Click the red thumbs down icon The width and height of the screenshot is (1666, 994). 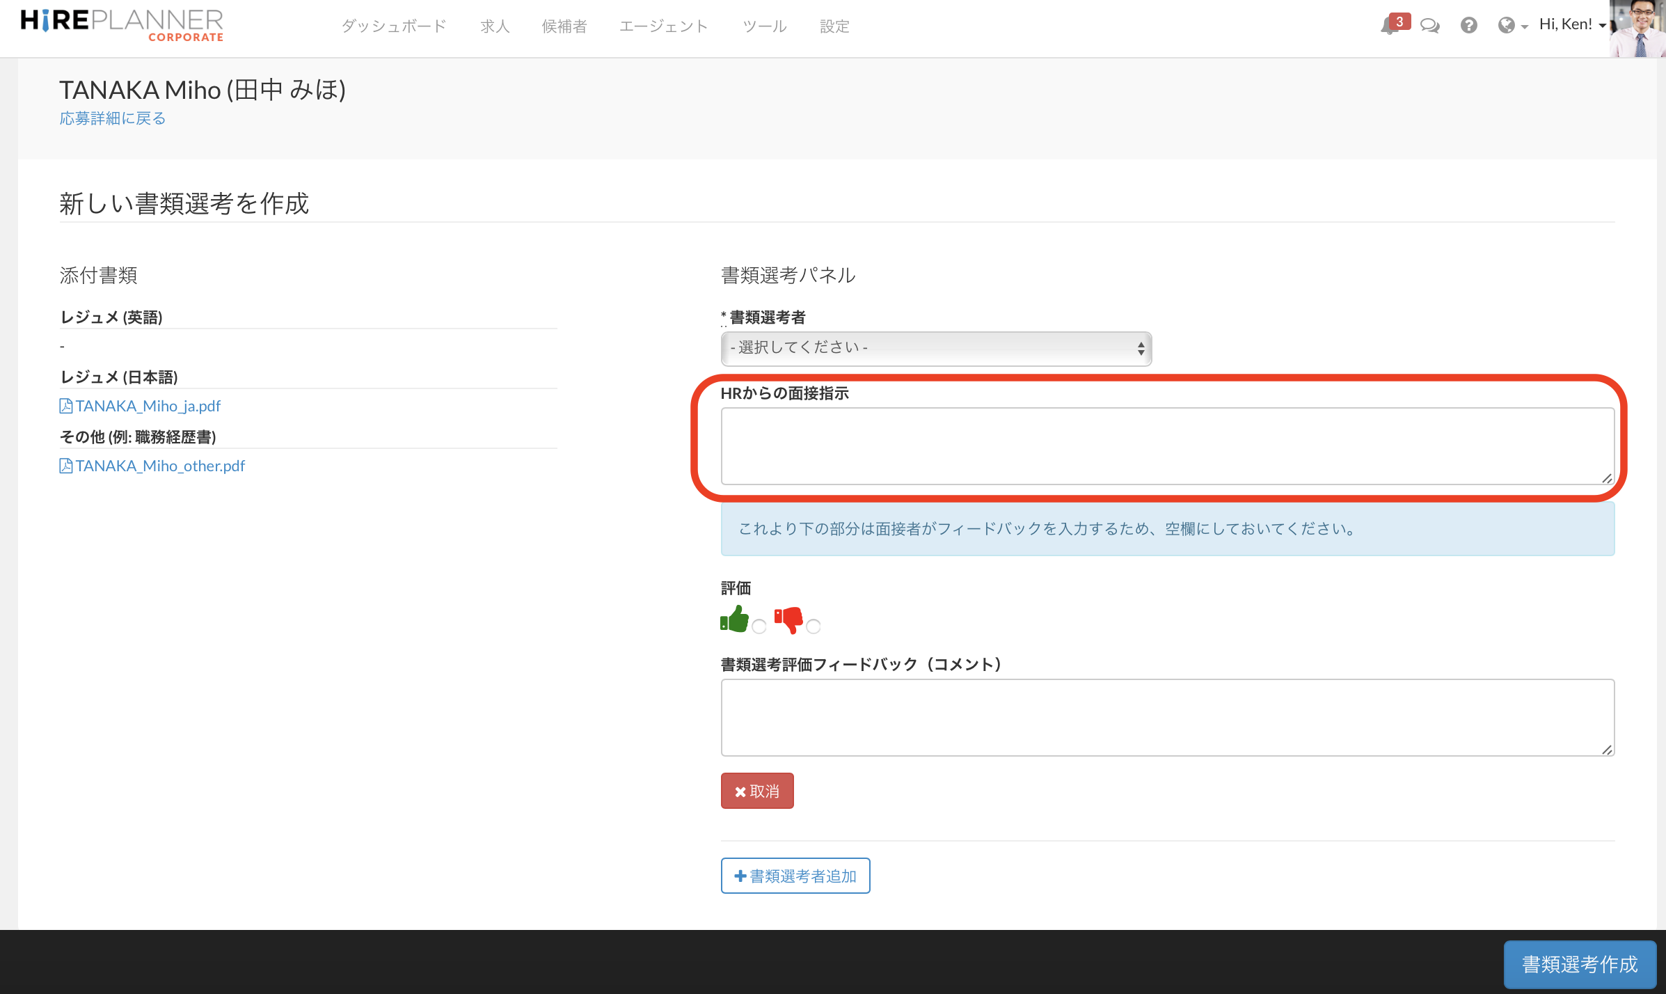tap(788, 619)
